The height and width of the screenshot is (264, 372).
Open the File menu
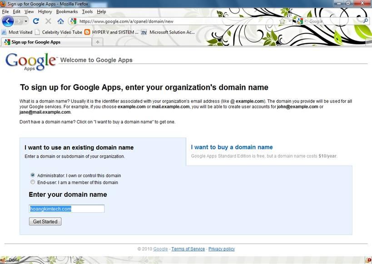(x=5, y=12)
